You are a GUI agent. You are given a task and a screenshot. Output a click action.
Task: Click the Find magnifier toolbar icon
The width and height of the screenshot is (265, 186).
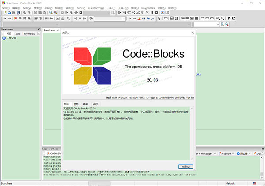[x=50, y=13]
